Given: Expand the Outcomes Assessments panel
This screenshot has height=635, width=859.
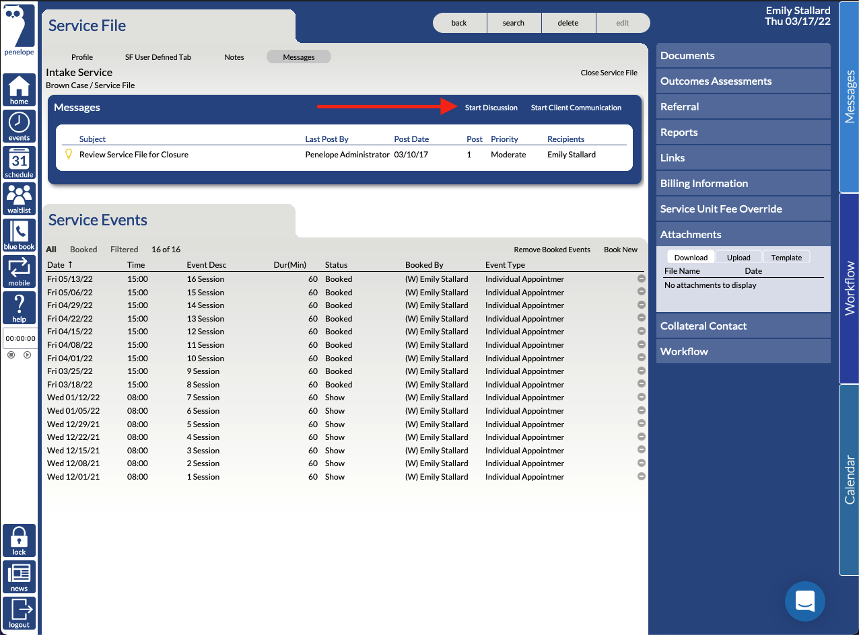Looking at the screenshot, I should tap(743, 81).
